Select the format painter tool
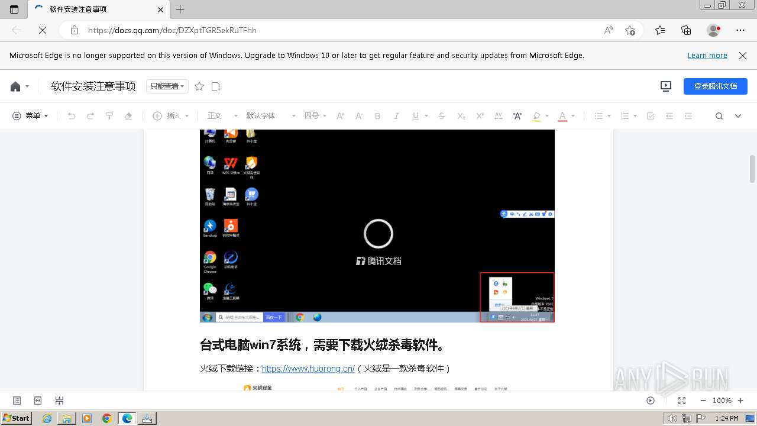This screenshot has width=757, height=426. coord(109,116)
